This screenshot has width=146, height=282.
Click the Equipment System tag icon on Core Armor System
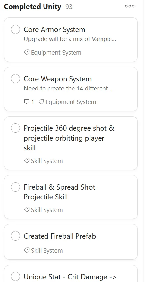click(27, 53)
